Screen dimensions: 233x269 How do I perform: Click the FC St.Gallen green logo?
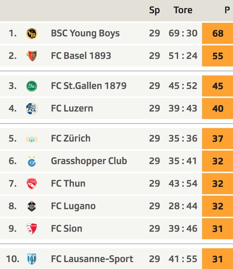click(x=32, y=86)
